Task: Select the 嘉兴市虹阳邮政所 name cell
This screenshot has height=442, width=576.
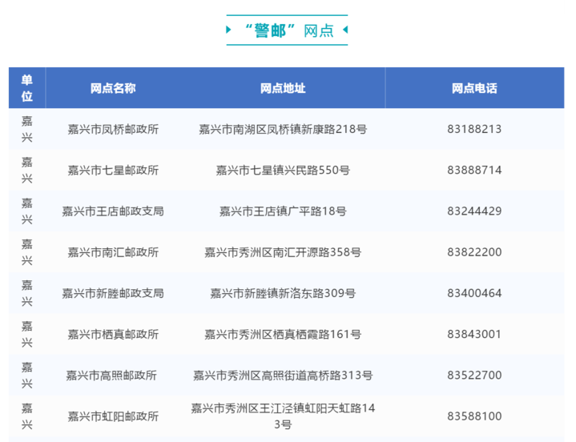Action: point(113,417)
